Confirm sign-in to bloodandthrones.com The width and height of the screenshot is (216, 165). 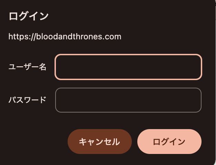coord(169,142)
